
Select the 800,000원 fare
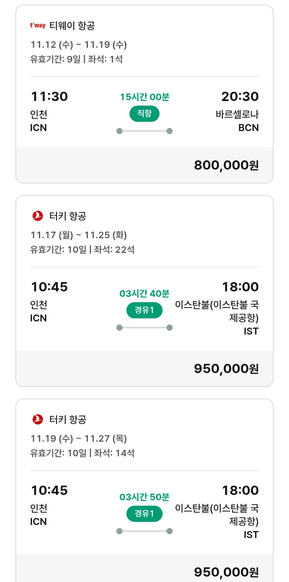point(226,165)
